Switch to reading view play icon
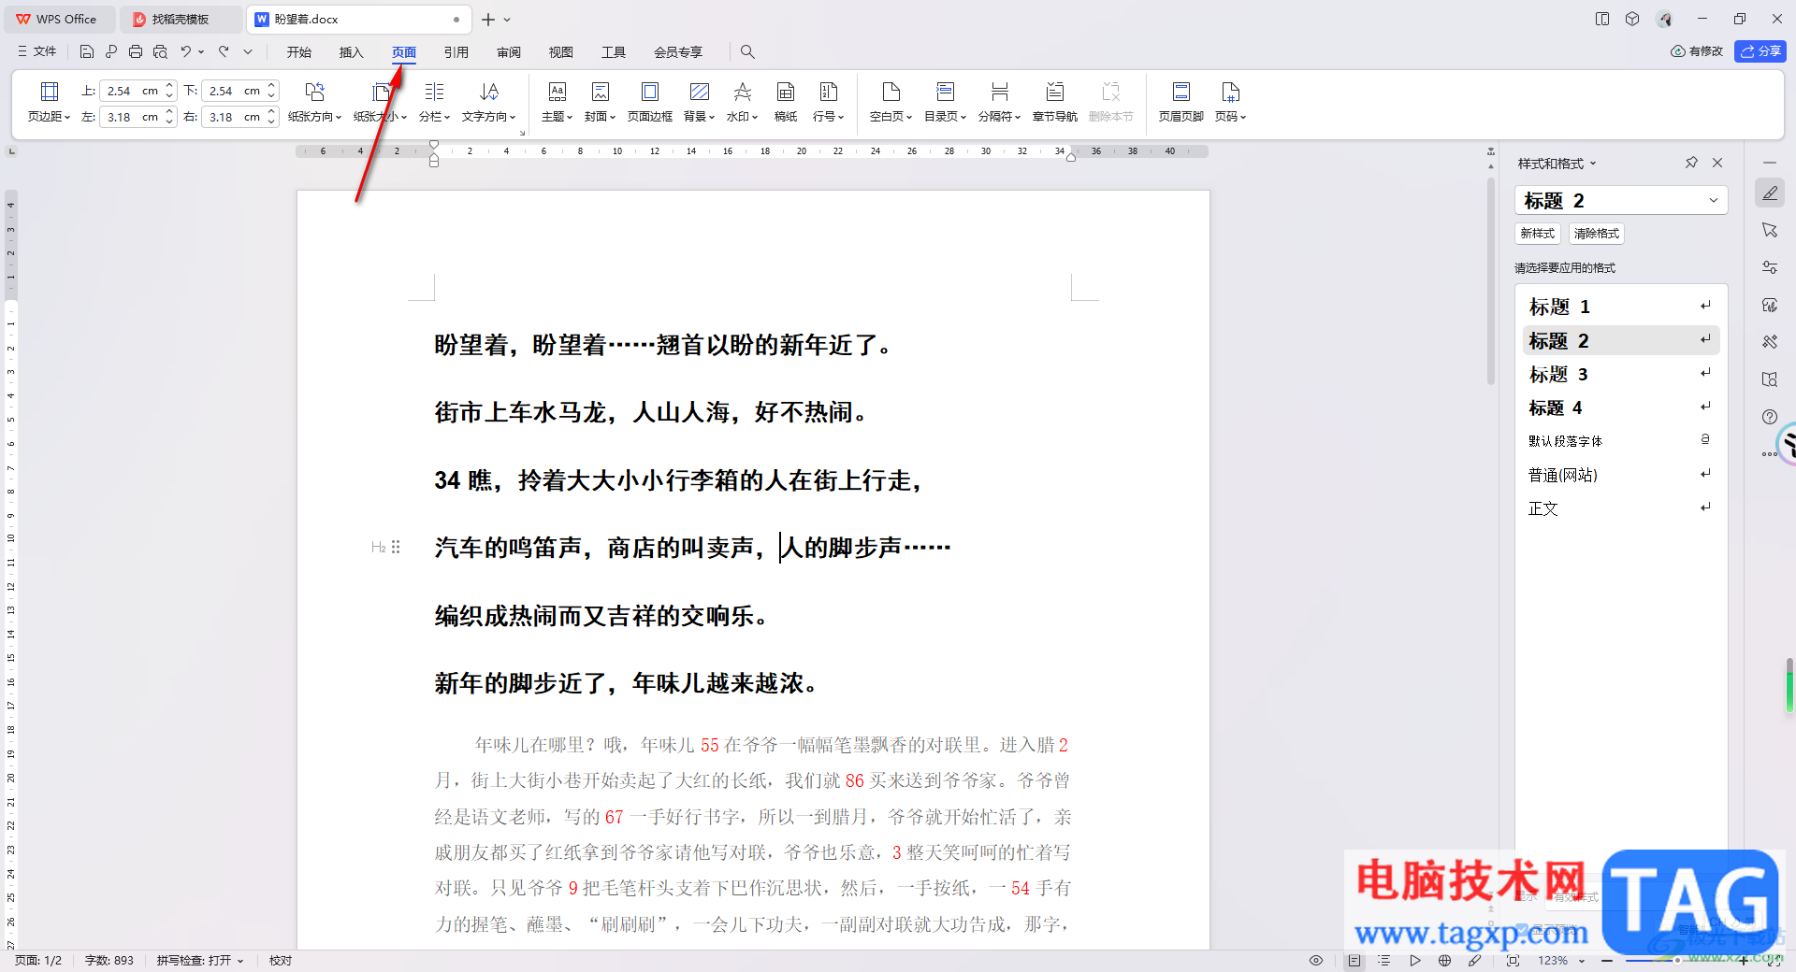This screenshot has height=972, width=1796. click(1414, 960)
